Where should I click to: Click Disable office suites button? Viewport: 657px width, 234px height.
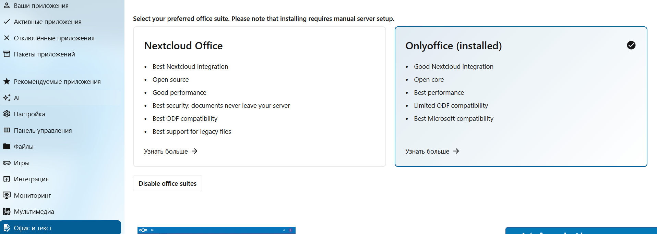pyautogui.click(x=167, y=183)
